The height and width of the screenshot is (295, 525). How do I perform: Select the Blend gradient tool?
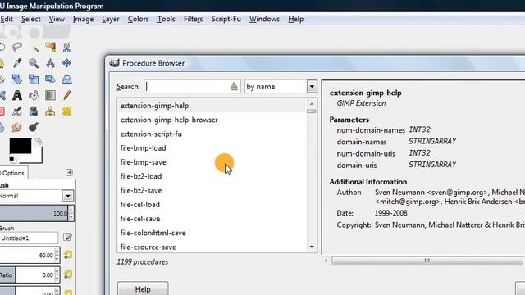coord(50,95)
